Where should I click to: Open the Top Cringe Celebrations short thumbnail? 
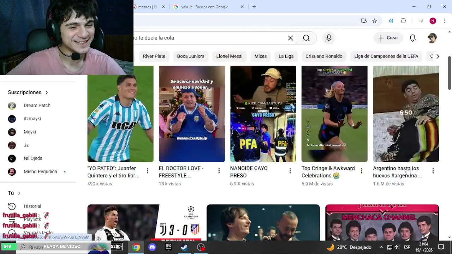[x=334, y=114]
